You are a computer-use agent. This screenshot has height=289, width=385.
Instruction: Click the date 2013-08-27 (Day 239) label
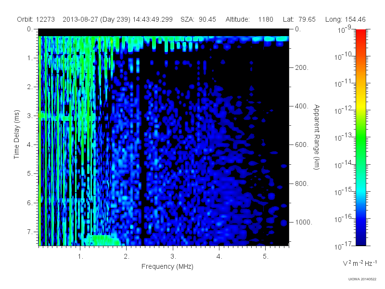tap(97, 19)
